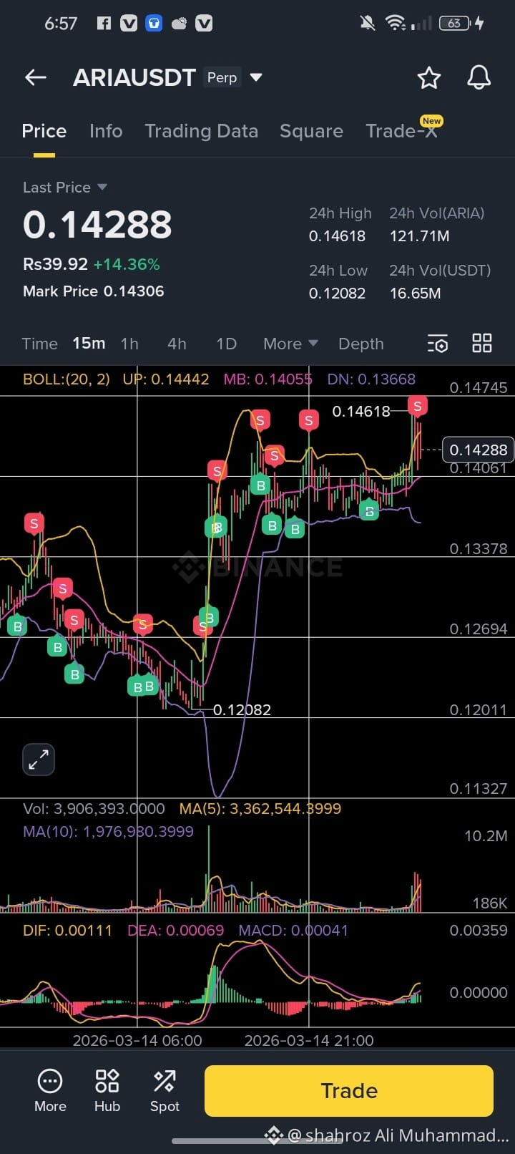Tap the 24h Vol(ARIA) value 121.71M
The height and width of the screenshot is (1154, 515).
pos(419,236)
